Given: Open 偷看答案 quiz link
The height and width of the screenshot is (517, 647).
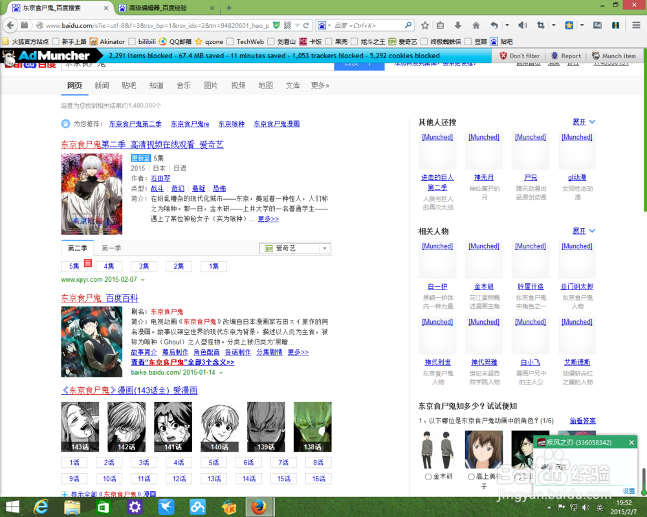Looking at the screenshot, I should point(583,421).
